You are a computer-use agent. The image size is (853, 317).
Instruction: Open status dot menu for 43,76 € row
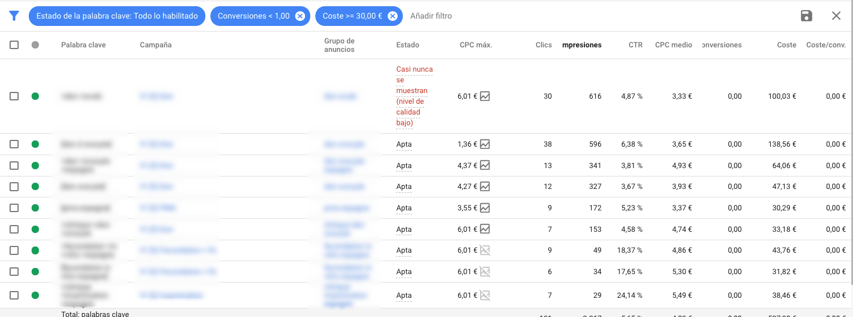35,250
